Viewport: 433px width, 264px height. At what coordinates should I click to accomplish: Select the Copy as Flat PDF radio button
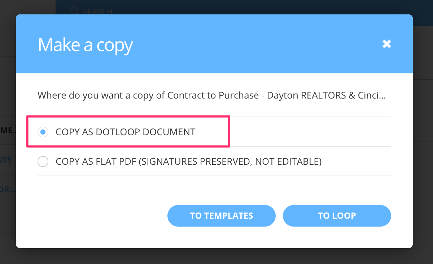tap(43, 161)
